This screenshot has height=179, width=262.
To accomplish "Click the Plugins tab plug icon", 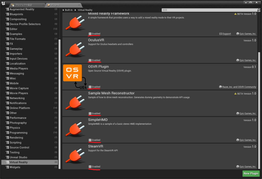I will coord(49,5).
